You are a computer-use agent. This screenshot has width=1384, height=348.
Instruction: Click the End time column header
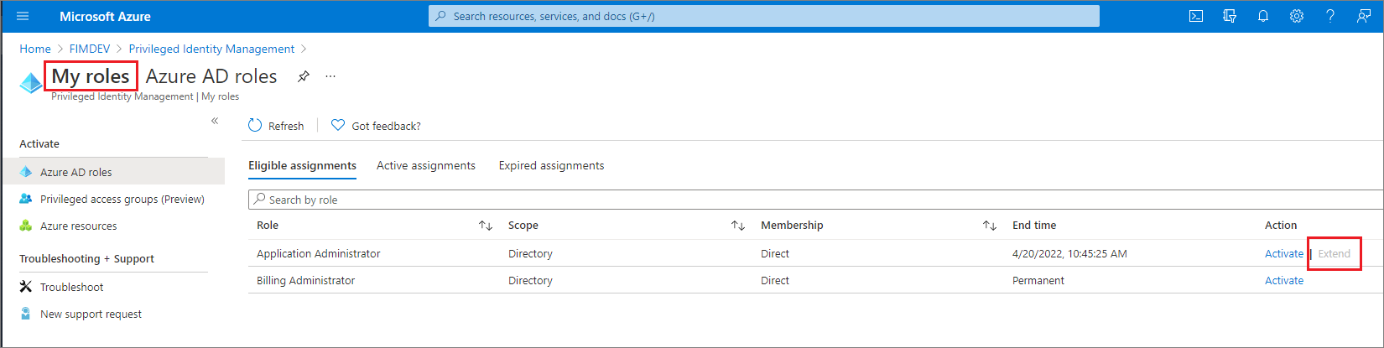tap(1033, 225)
